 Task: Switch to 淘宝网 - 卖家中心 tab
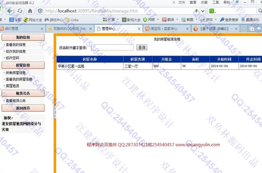[x=166, y=29]
